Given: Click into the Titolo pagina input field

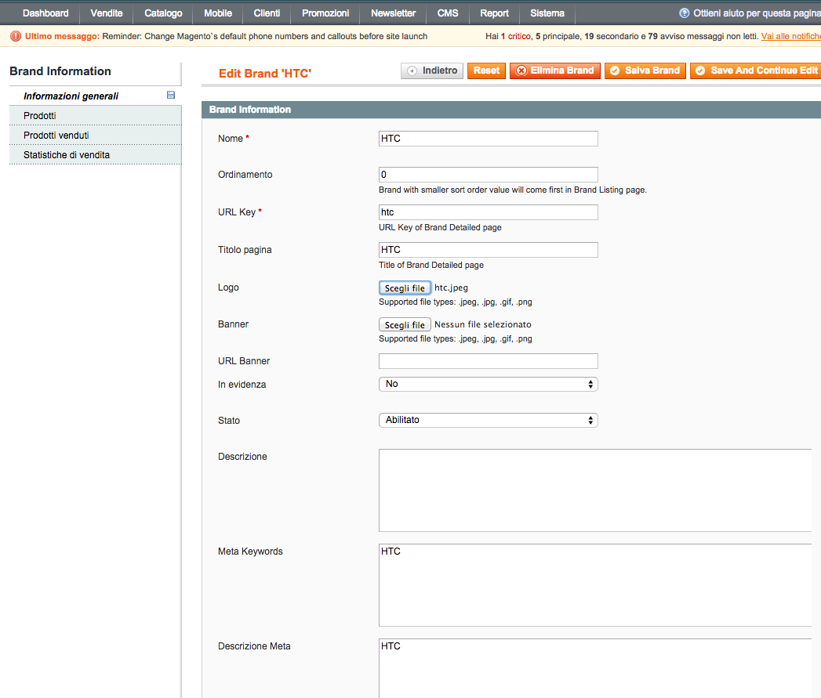Looking at the screenshot, I should click(488, 250).
